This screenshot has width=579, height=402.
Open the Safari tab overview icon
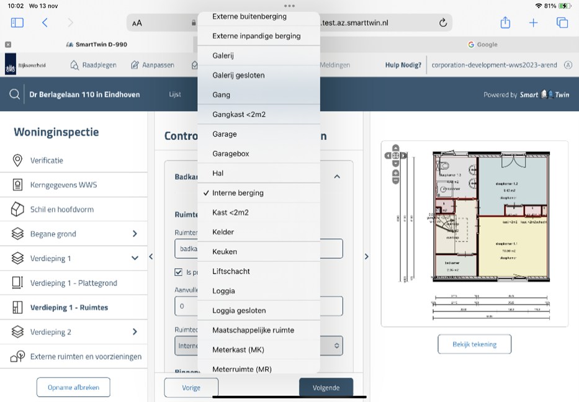tap(562, 23)
